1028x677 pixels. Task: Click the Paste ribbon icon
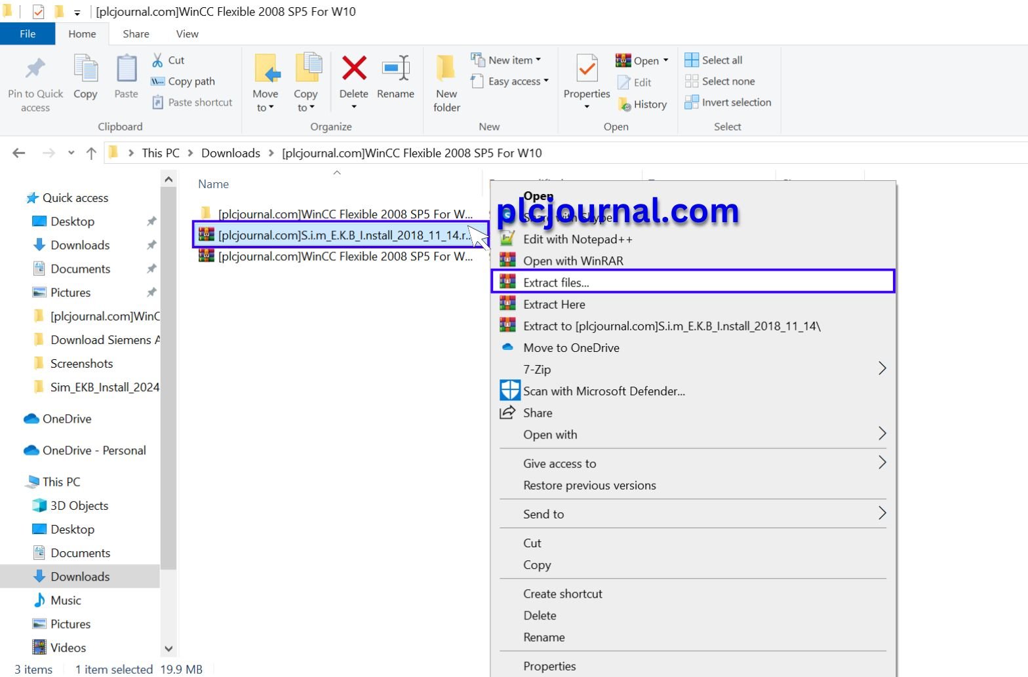tap(126, 69)
